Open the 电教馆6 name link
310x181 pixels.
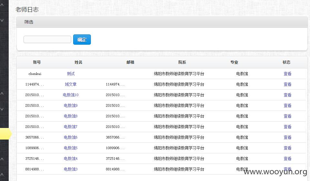[x=71, y=137]
